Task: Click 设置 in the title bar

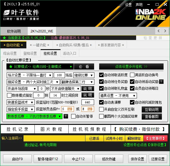Action: [129, 5]
